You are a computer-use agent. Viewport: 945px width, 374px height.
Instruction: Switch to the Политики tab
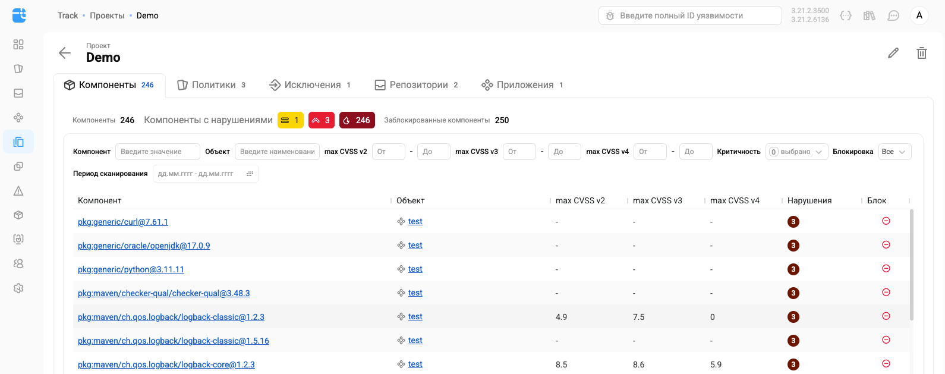pyautogui.click(x=212, y=85)
